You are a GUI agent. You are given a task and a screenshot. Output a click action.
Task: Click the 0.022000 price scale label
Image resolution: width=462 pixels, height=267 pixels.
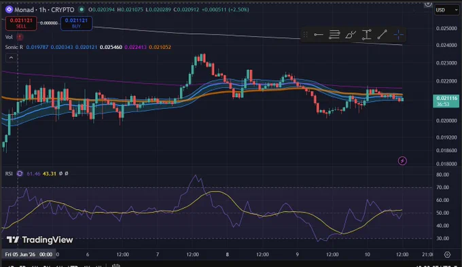click(446, 81)
